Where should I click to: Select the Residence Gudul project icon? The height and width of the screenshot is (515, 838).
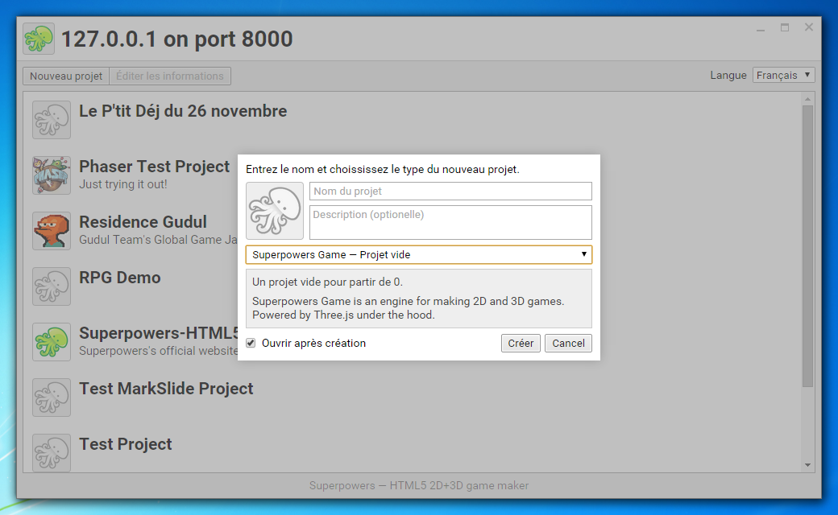pos(52,231)
